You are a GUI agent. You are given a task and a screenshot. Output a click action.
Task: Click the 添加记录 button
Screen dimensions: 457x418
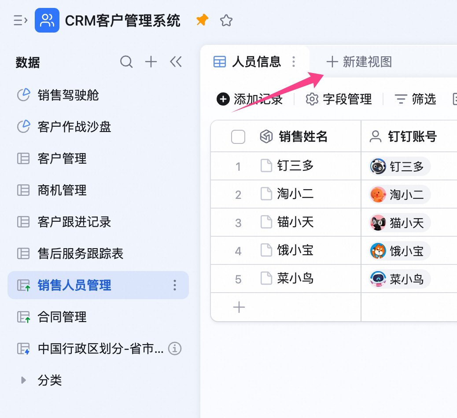[250, 99]
